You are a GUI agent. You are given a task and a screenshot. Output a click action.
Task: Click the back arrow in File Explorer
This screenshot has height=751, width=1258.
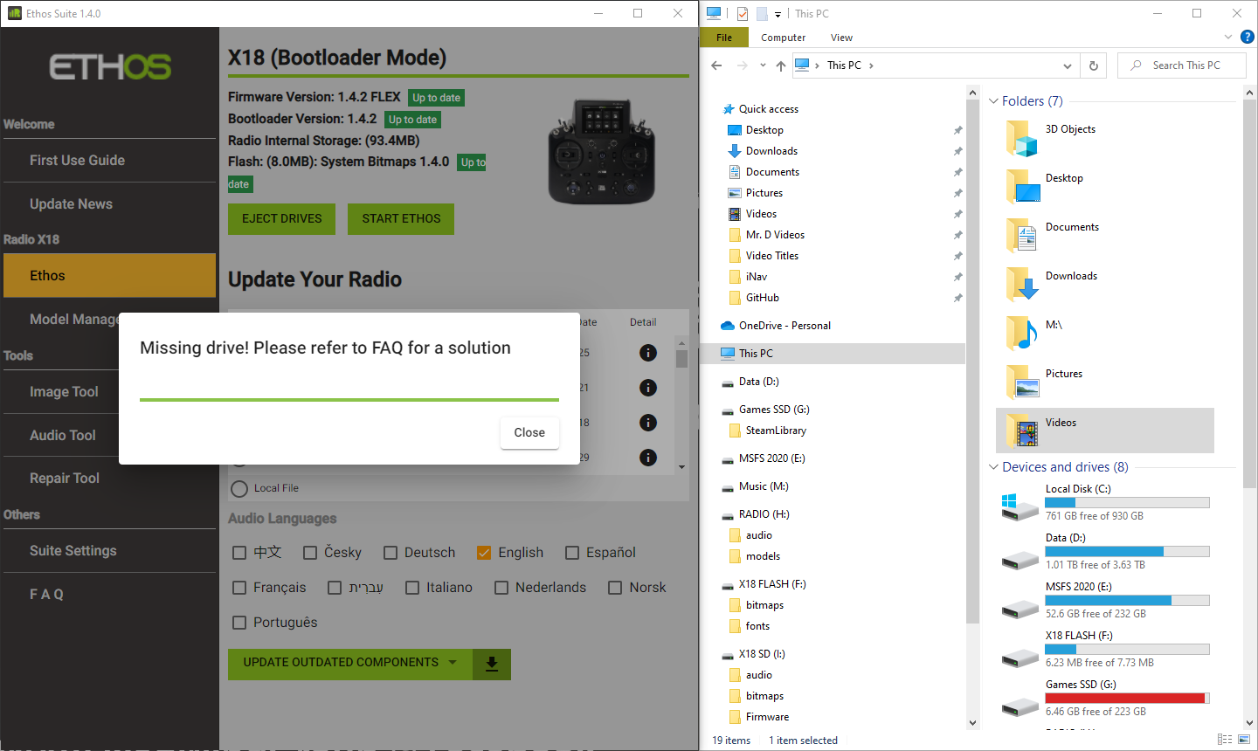click(716, 65)
